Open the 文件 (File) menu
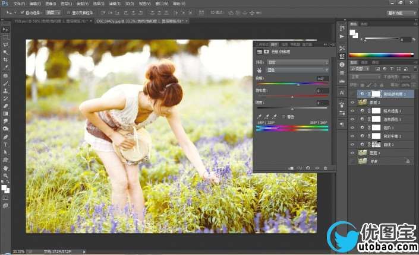 click(19, 3)
